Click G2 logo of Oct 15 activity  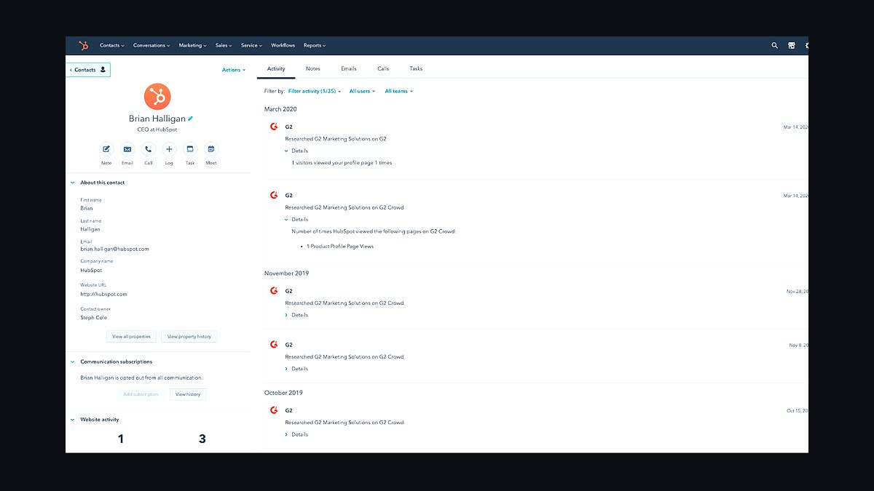pyautogui.click(x=274, y=410)
